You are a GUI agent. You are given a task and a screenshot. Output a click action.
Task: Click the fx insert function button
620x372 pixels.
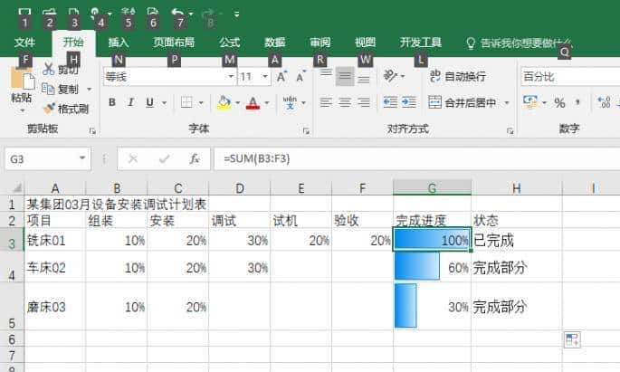coord(194,159)
